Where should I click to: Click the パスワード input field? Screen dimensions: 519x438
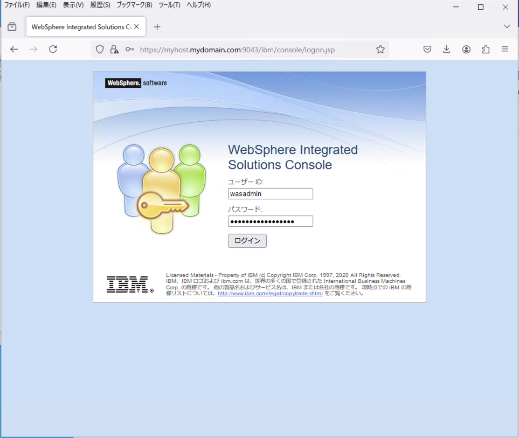(271, 221)
